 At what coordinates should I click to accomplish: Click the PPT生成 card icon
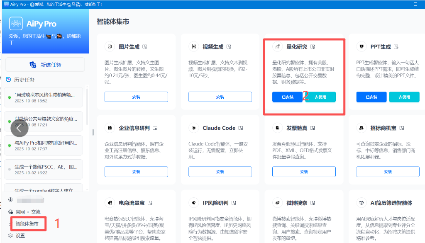(361, 46)
